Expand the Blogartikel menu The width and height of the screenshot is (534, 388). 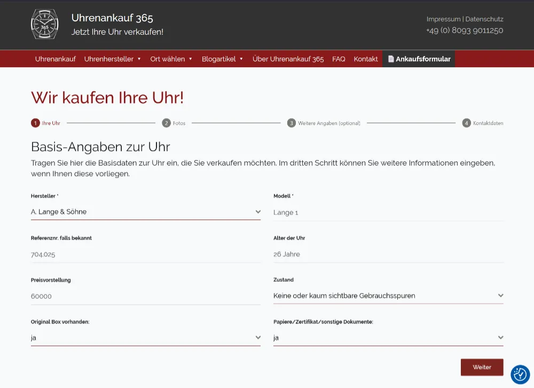point(222,59)
